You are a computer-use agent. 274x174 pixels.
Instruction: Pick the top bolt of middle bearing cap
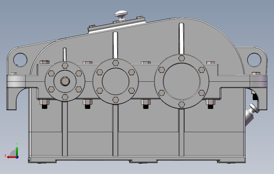116,63
